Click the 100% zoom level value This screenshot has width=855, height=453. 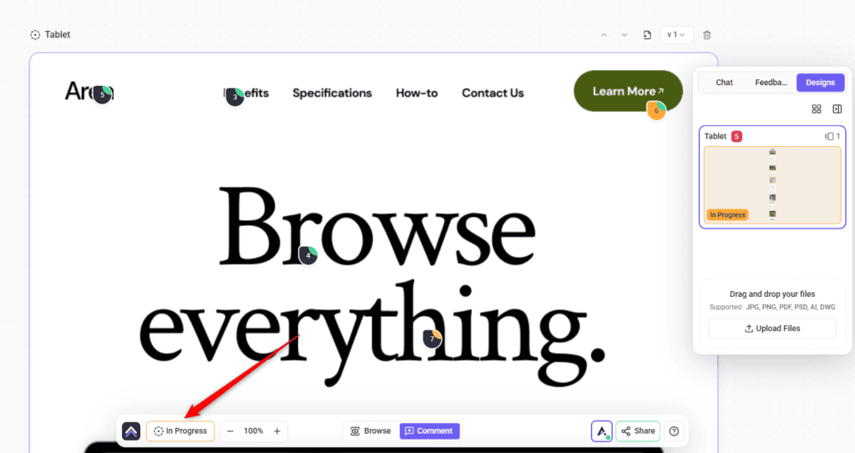pos(254,431)
